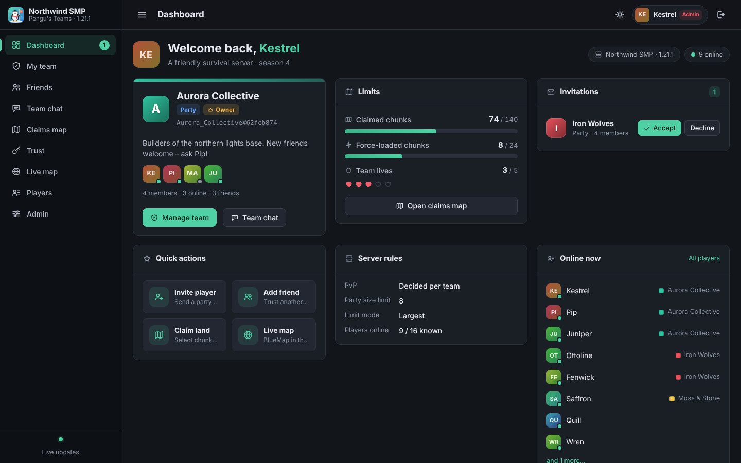Click the Iron Wolves team icon
741x463 pixels.
pyautogui.click(x=556, y=128)
